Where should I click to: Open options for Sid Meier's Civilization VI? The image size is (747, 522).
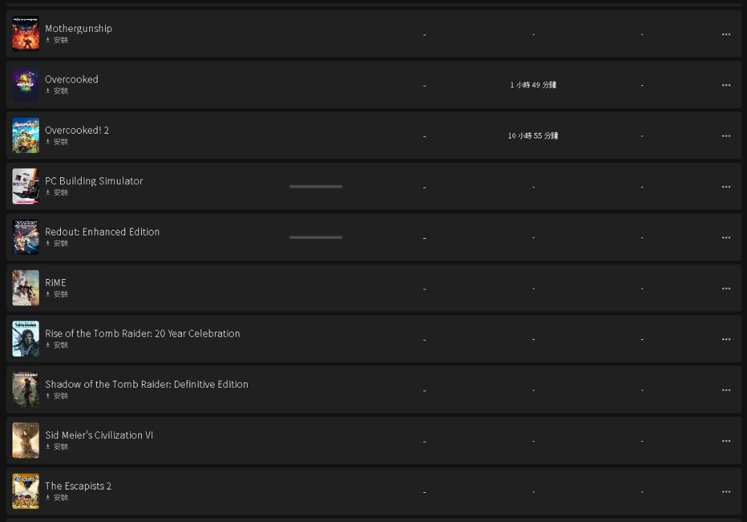(x=726, y=441)
